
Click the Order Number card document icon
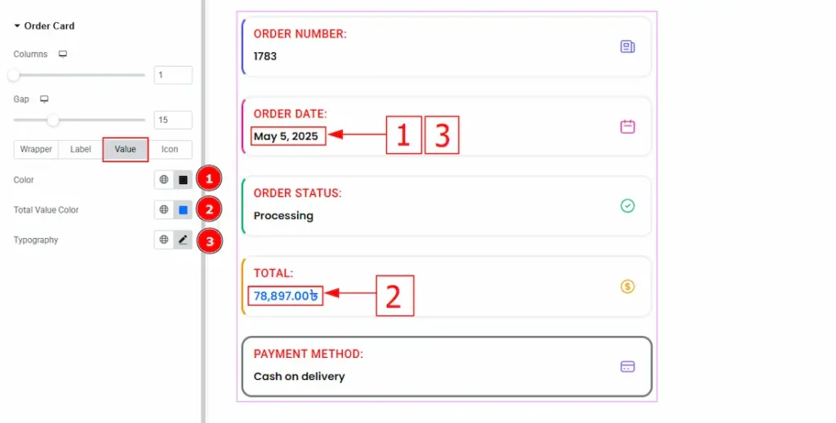pos(627,46)
